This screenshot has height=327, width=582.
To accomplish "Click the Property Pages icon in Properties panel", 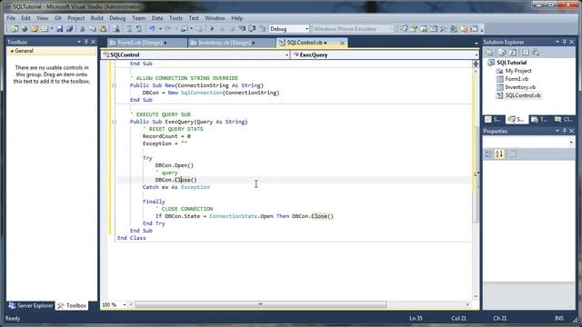I will 512,154.
